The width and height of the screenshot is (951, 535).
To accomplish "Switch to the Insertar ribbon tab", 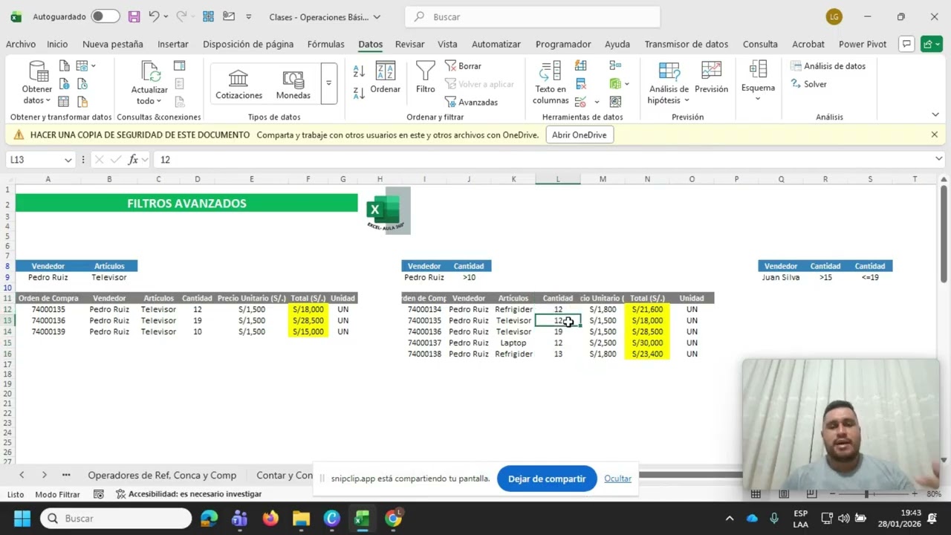I will pyautogui.click(x=173, y=44).
